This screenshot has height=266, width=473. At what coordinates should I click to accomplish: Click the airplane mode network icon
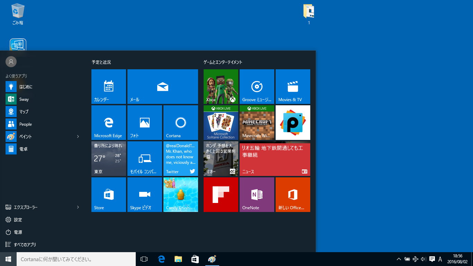(416, 259)
